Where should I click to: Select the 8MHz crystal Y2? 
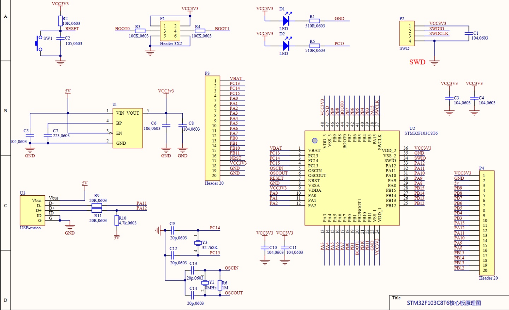pos(206,283)
